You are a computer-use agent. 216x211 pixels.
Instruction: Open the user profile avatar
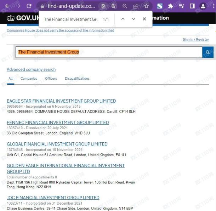[203, 6]
